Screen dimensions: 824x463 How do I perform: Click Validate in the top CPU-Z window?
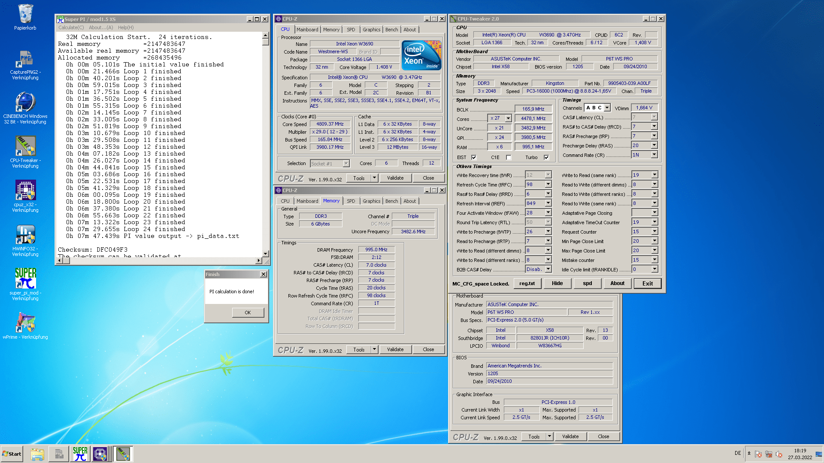point(395,178)
